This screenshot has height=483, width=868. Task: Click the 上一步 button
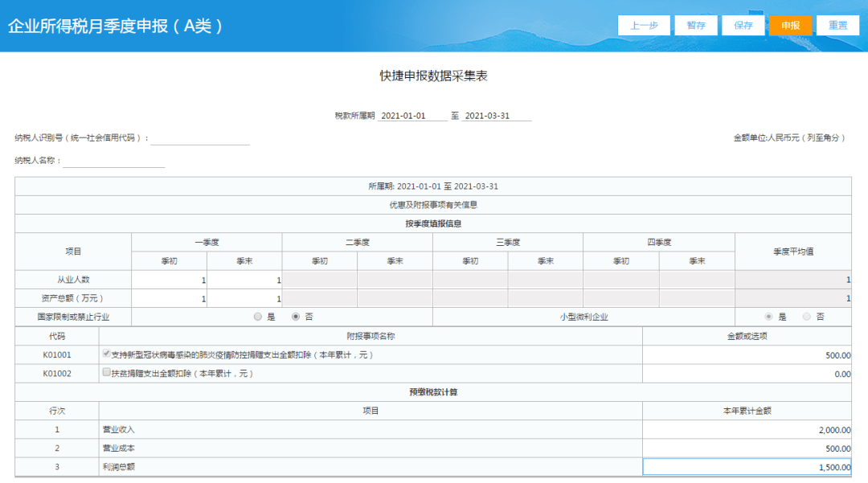(644, 26)
